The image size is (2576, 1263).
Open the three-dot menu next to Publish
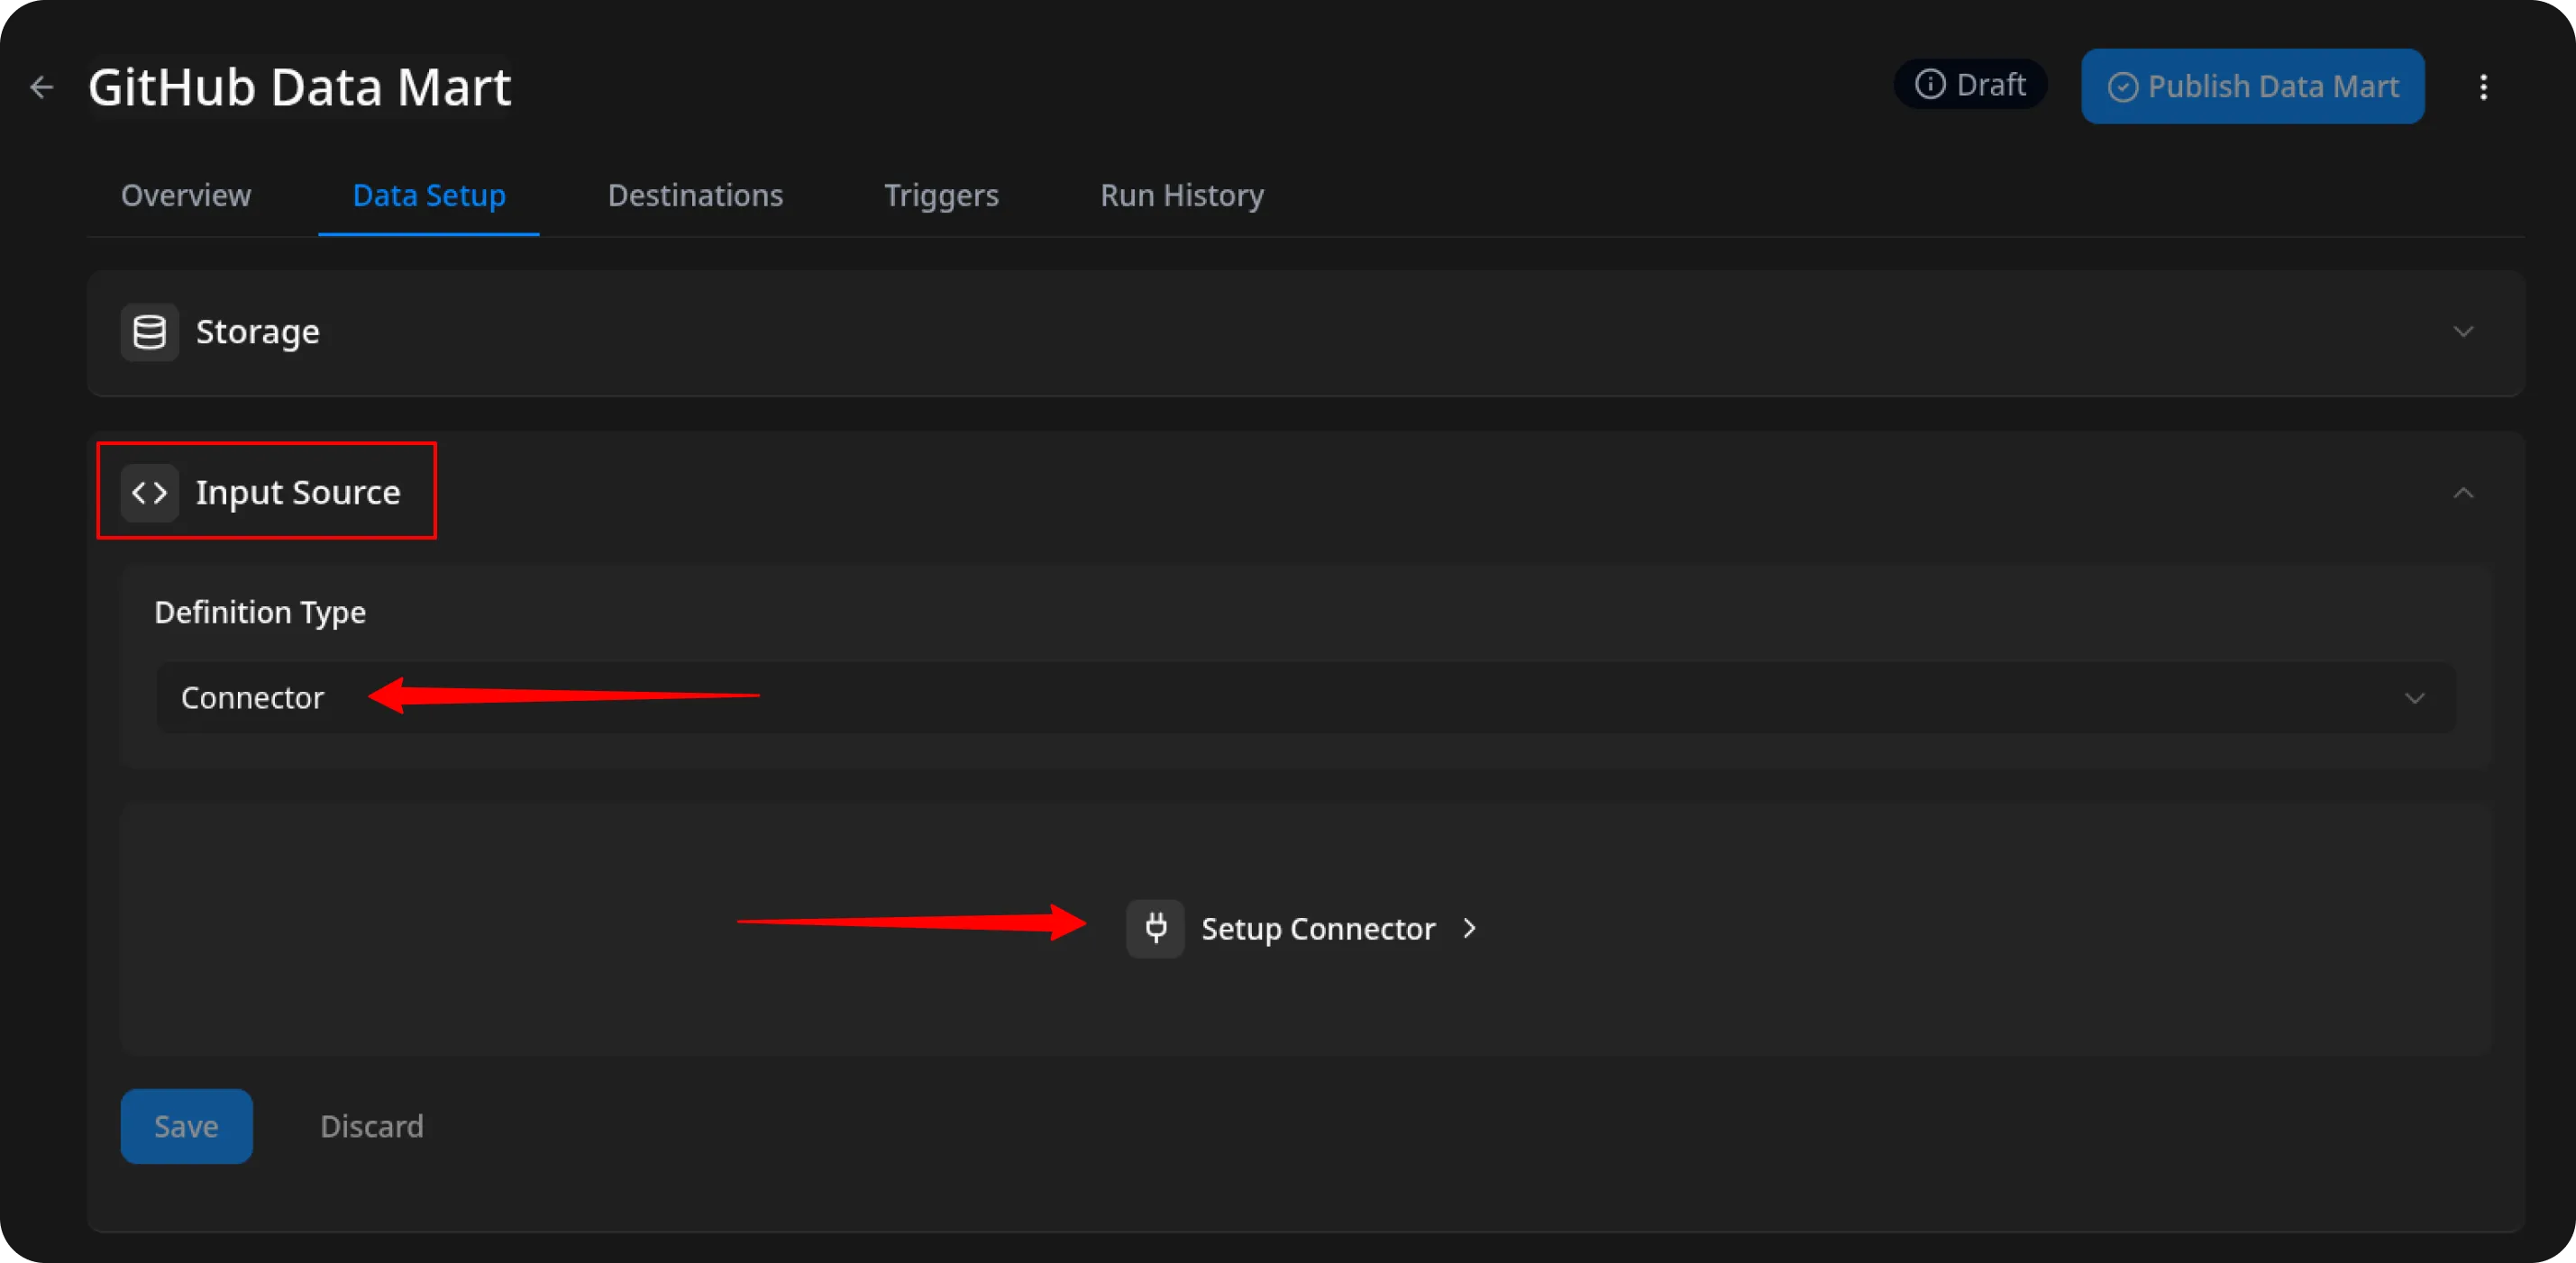(2484, 88)
